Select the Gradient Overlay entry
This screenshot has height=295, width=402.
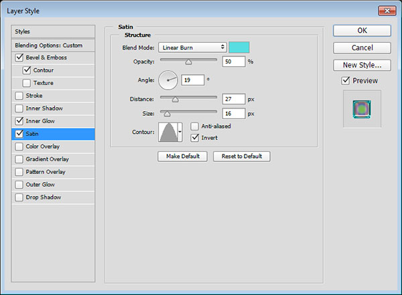coord(47,159)
